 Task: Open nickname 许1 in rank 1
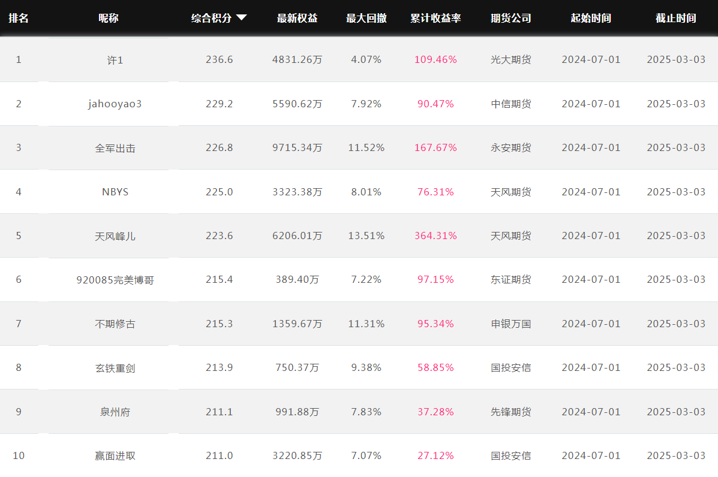click(115, 60)
